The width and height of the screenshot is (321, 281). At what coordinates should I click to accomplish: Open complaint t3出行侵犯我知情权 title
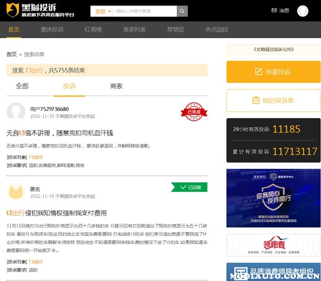coord(57,213)
